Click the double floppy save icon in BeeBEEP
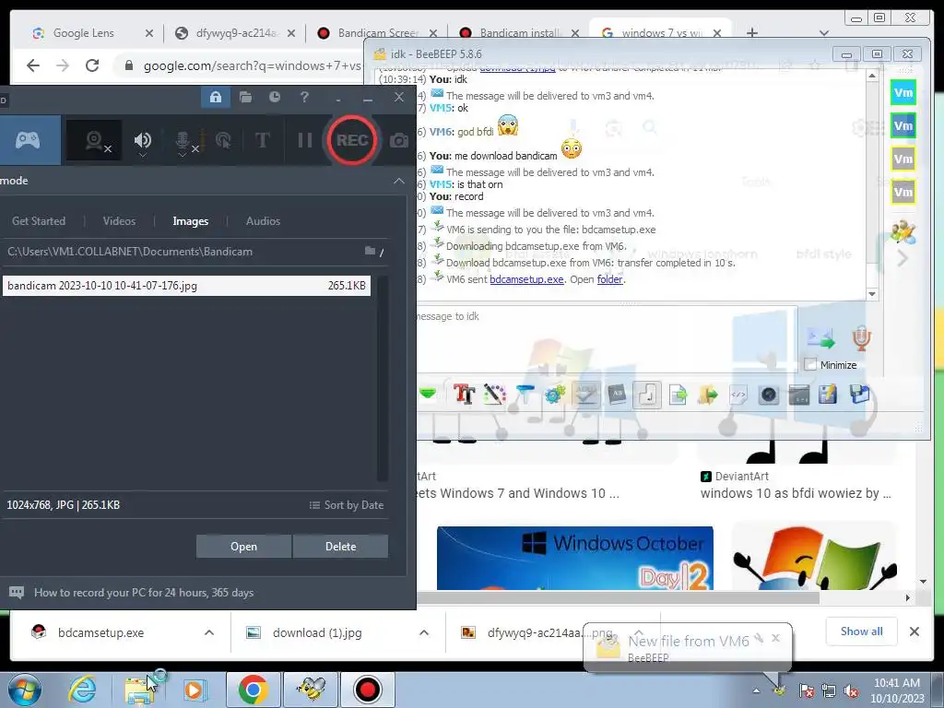Screen dimensions: 944x708 (x=860, y=395)
